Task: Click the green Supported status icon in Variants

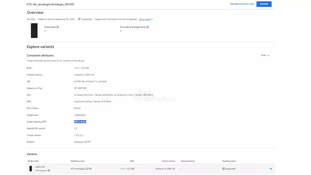Action: (x=223, y=169)
